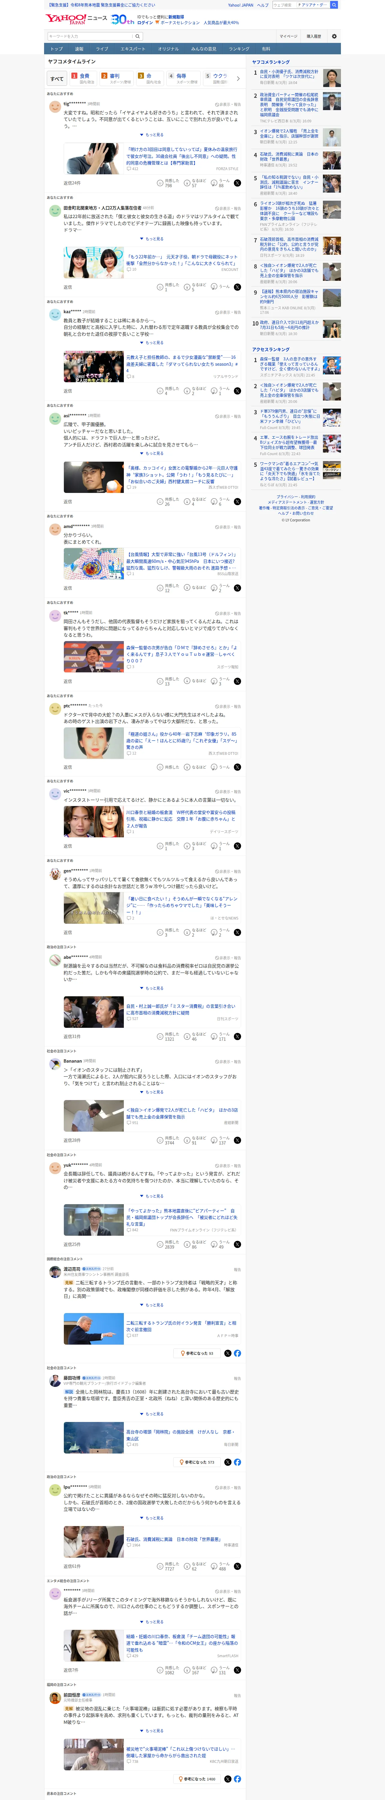View 返信24件 replies on tig's comment
The image size is (385, 1800).
[72, 183]
